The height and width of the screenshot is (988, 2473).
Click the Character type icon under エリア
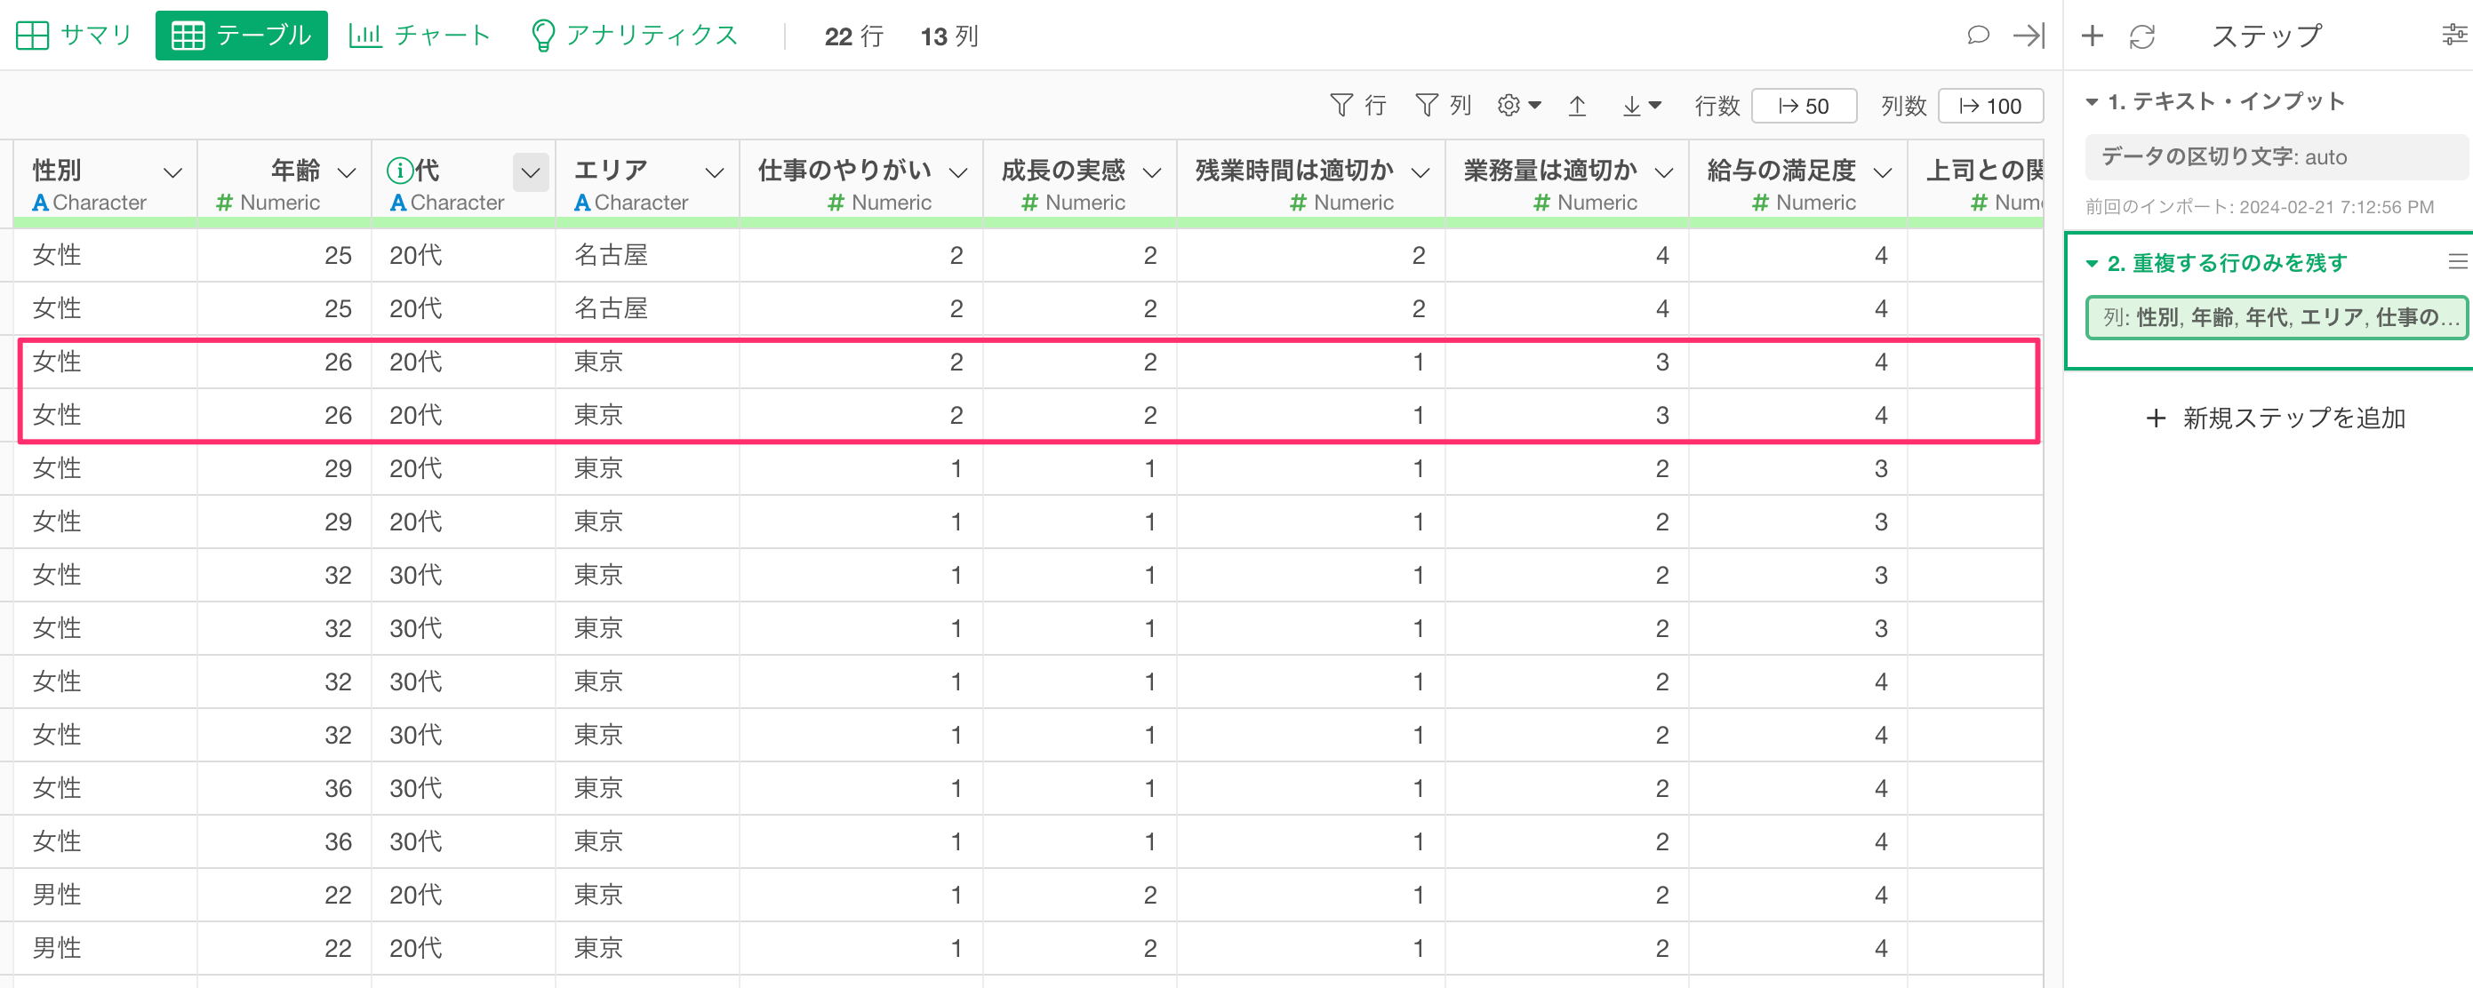pos(581,203)
